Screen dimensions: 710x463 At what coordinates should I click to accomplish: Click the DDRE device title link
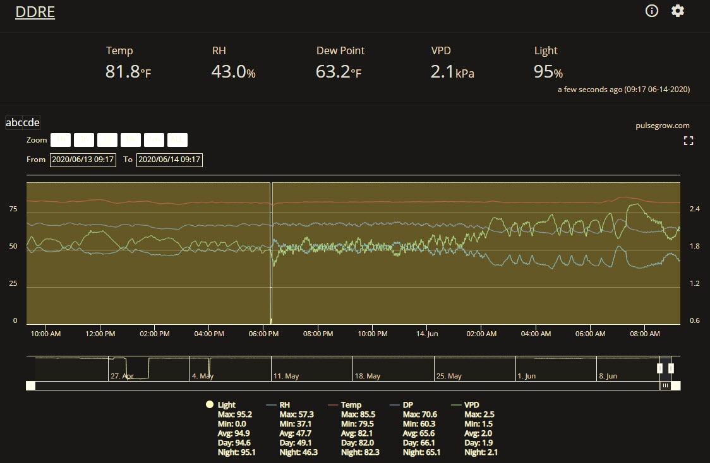point(35,12)
